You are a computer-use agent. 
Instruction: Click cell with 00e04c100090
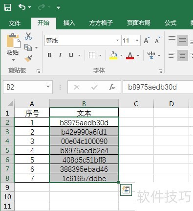[84, 141]
